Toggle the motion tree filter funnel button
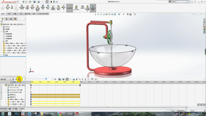Viewport: 206px width, 116px height. point(12,82)
